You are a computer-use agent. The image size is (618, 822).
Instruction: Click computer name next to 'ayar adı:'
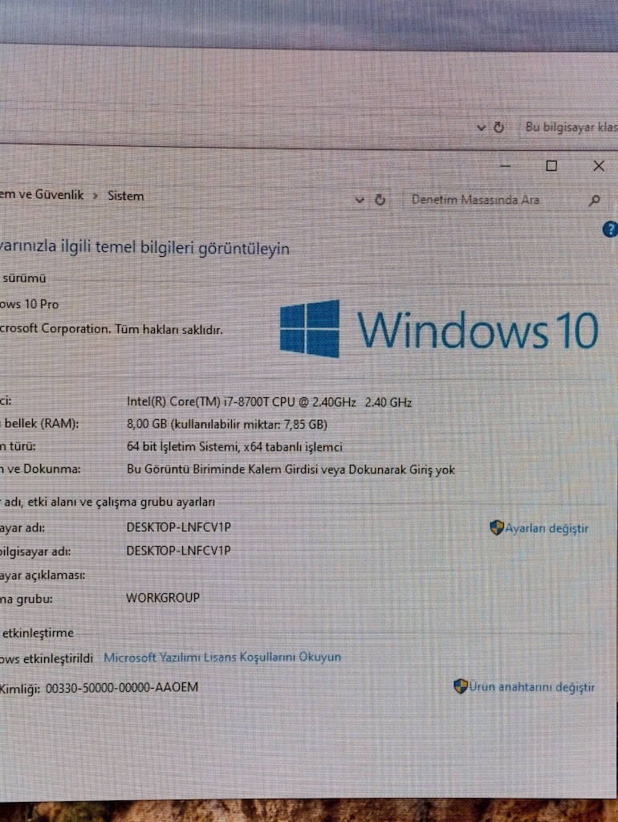click(178, 527)
